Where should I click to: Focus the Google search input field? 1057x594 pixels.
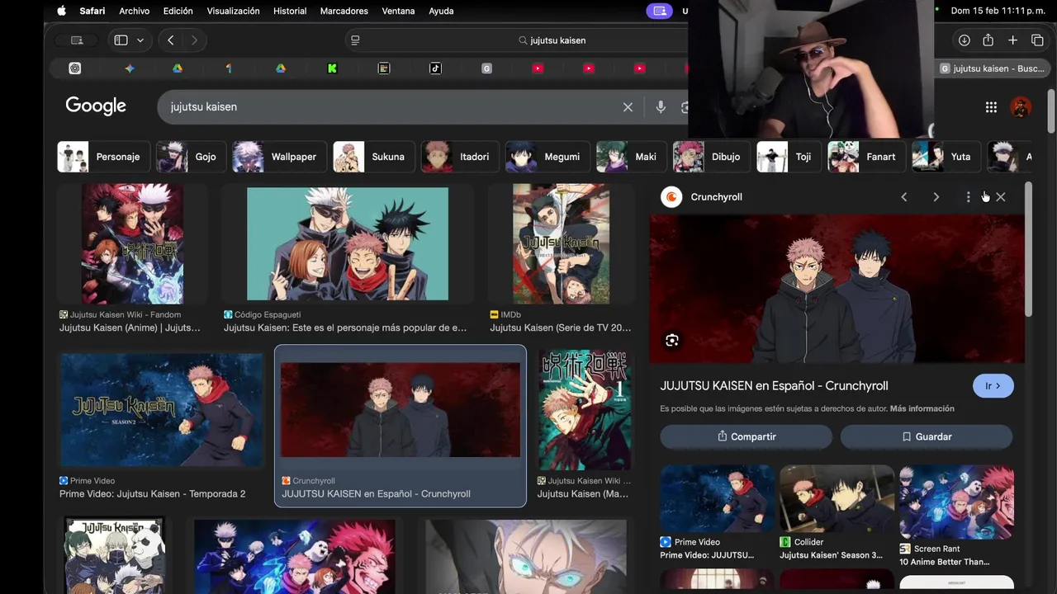click(x=392, y=107)
